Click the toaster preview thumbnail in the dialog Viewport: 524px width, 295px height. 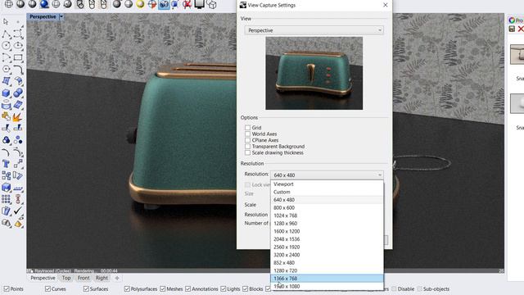point(314,73)
